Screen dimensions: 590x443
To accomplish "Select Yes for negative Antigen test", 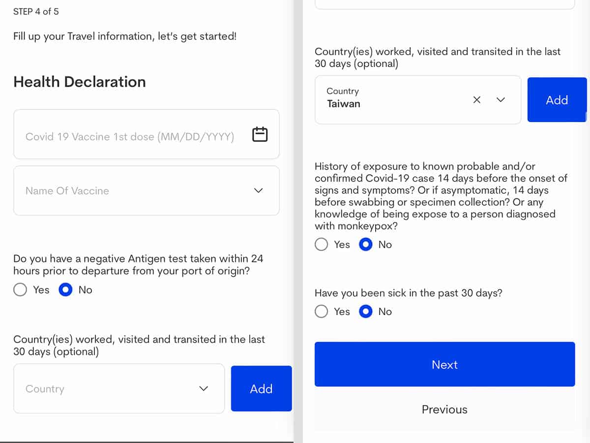I will (x=20, y=290).
